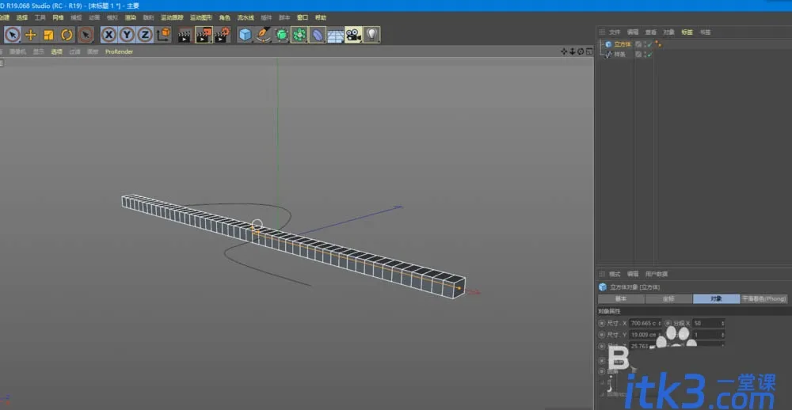Activate the Move tool cross icon

click(x=31, y=35)
